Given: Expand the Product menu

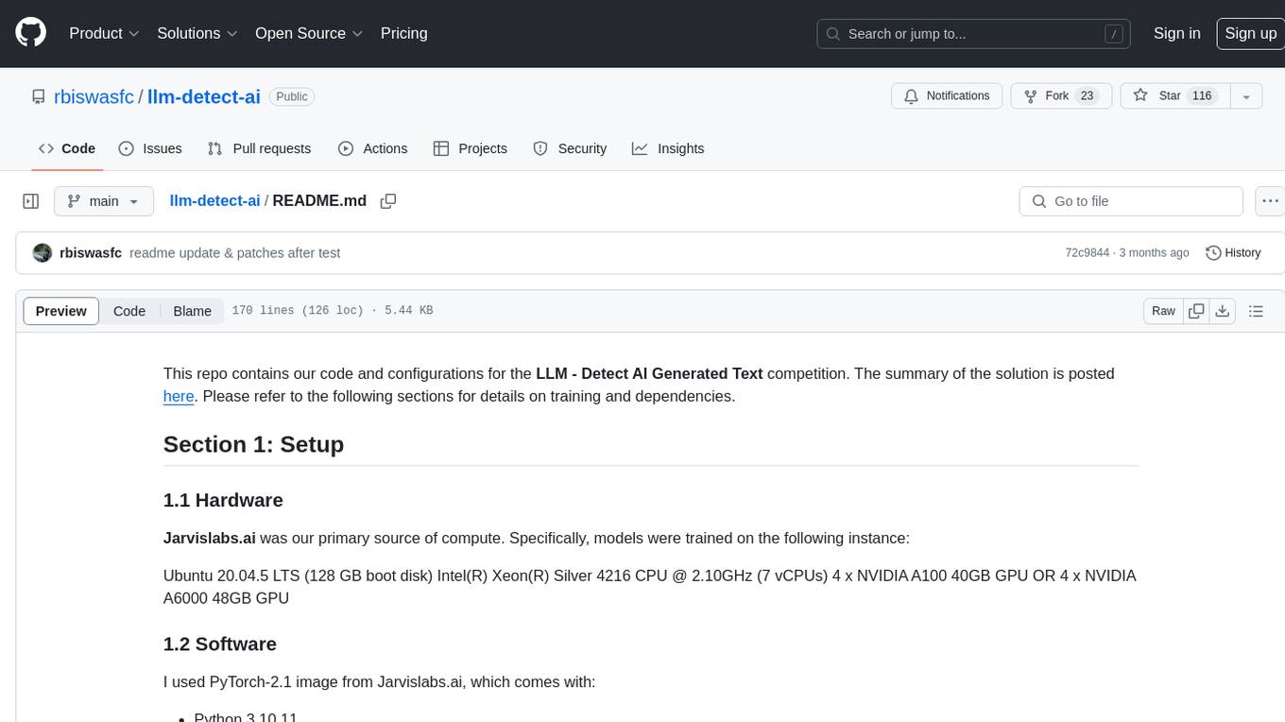Looking at the screenshot, I should [x=104, y=33].
